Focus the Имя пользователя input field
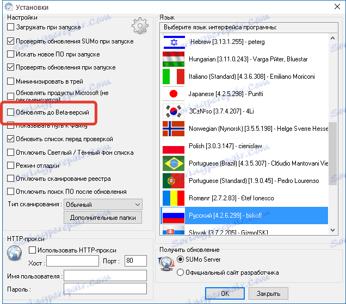The width and height of the screenshot is (346, 304). click(x=105, y=275)
